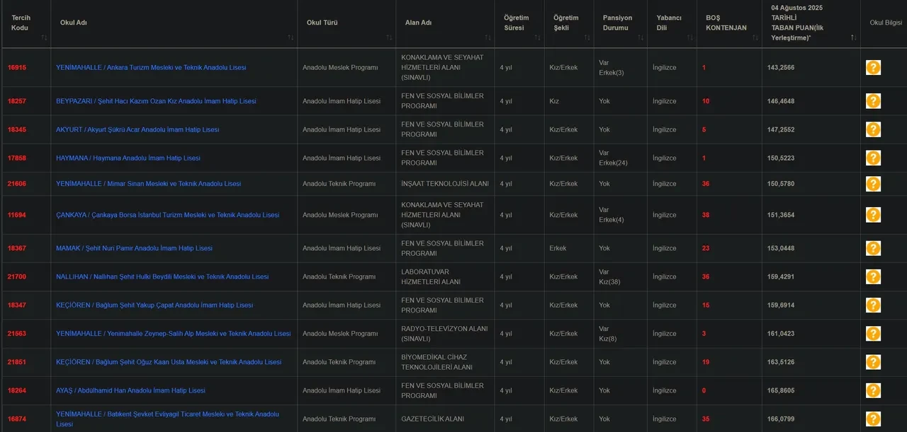Open info icon for Haymana İmam Hatip row
This screenshot has height=432, width=907.
tap(873, 158)
